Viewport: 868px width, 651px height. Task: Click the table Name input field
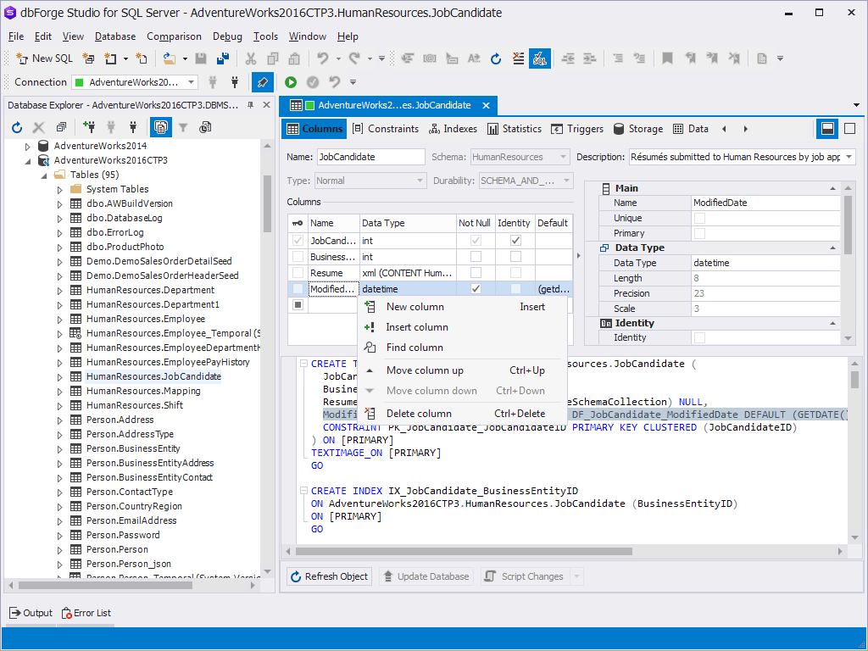point(369,157)
